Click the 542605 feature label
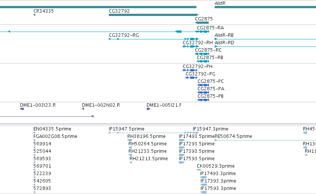Image resolution: width=316 pixels, height=194 pixels. tap(42, 181)
